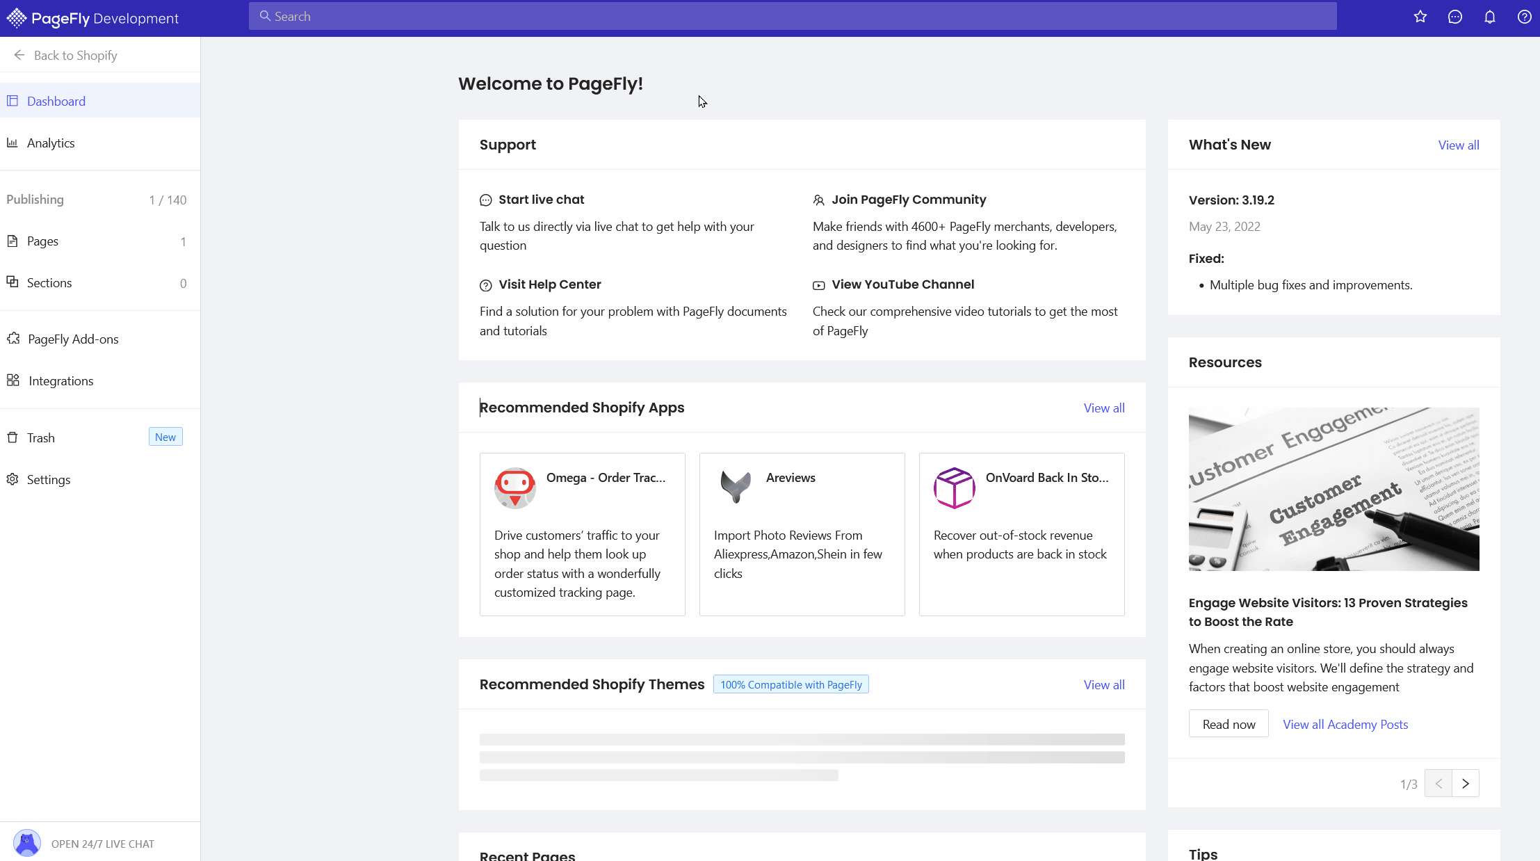Click the Settings gear icon

click(13, 479)
